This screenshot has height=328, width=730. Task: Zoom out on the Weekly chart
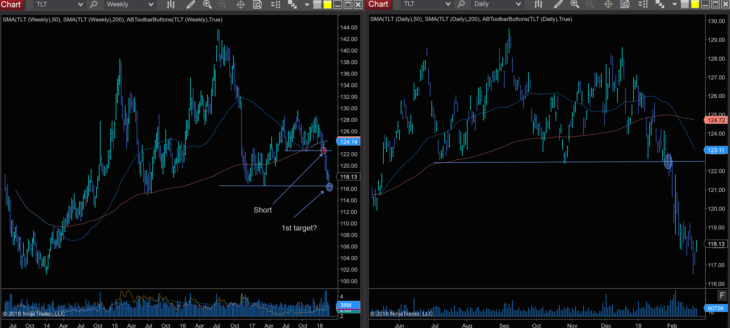point(222,5)
